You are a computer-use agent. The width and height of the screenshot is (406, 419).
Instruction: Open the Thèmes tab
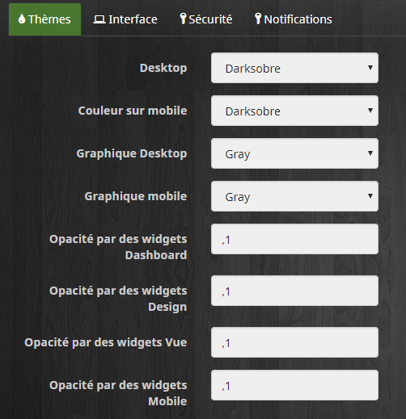point(44,19)
